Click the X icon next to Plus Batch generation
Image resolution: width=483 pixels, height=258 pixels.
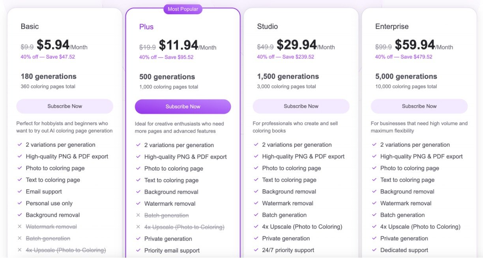tap(138, 216)
